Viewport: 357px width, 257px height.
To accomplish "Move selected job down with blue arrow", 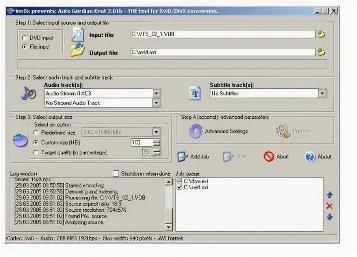I will (329, 217).
